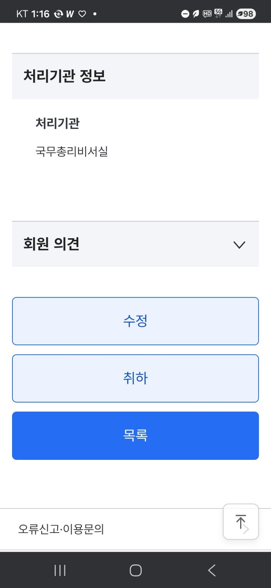Tap the 처리기관 정보 section header

[64, 76]
